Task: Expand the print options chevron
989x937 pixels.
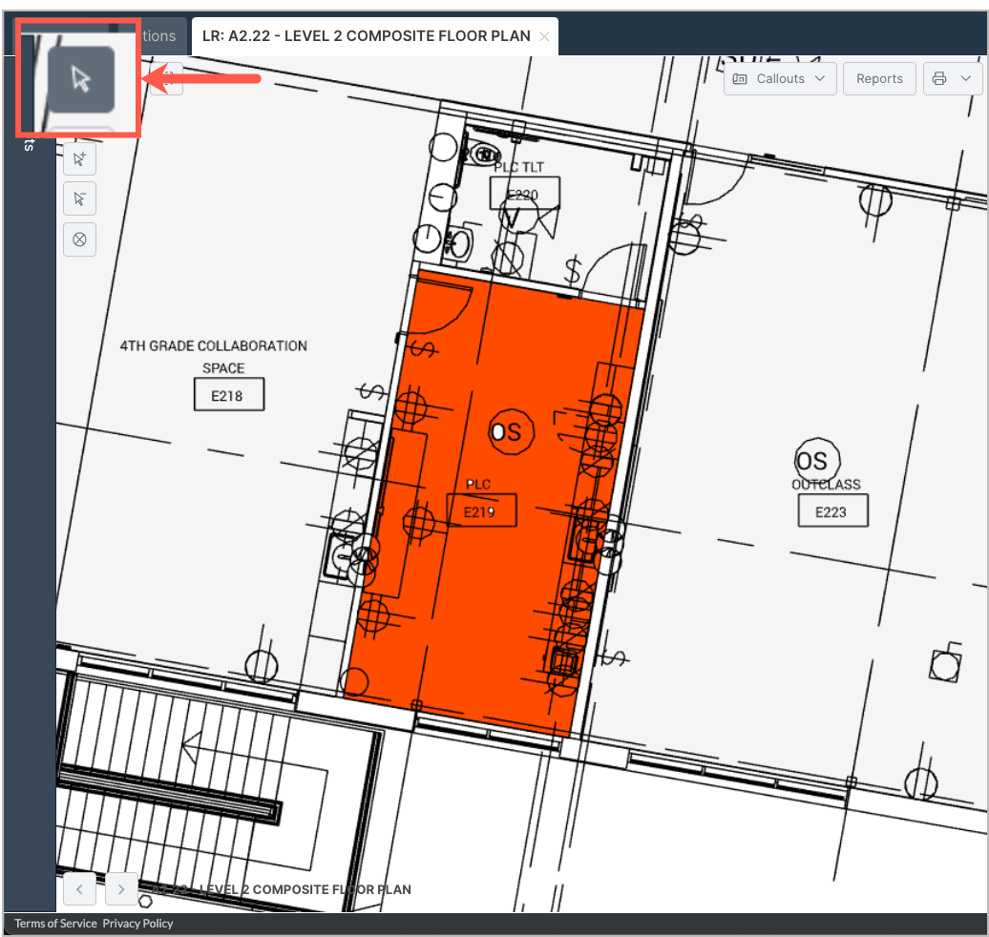Action: coord(966,79)
